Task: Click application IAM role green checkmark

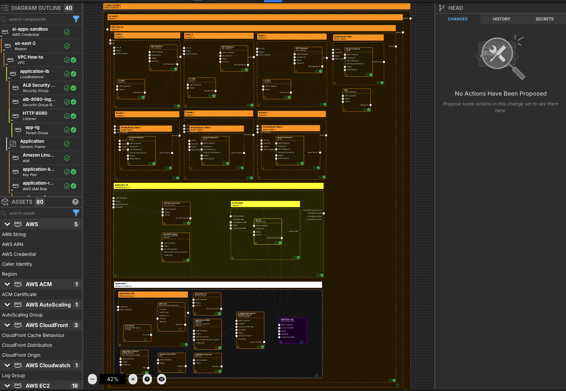Action: 73,186
